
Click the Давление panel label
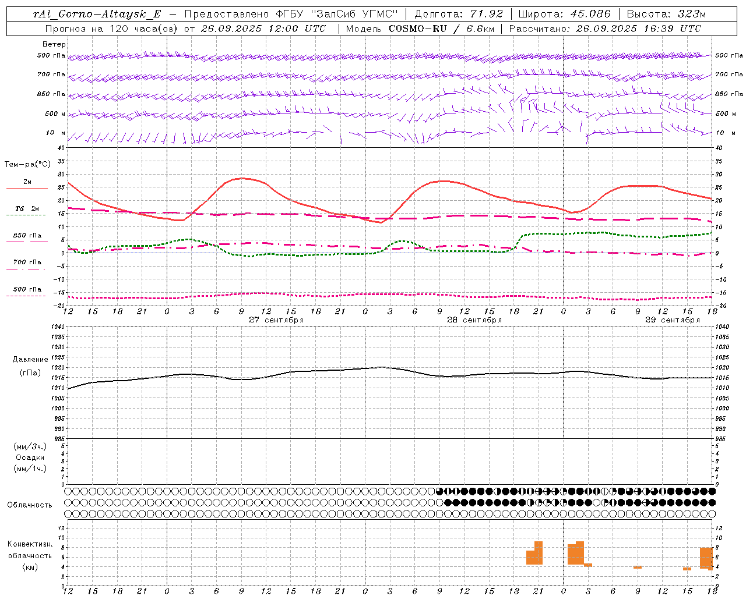pyautogui.click(x=30, y=360)
